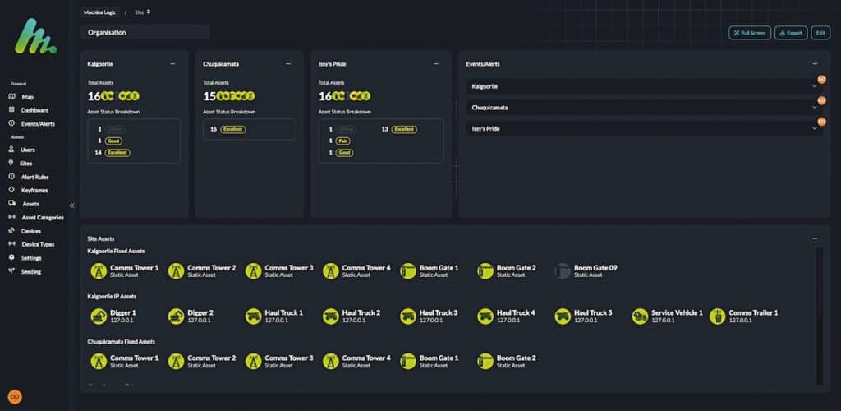Go to Events/Alerts in sidebar

point(38,123)
